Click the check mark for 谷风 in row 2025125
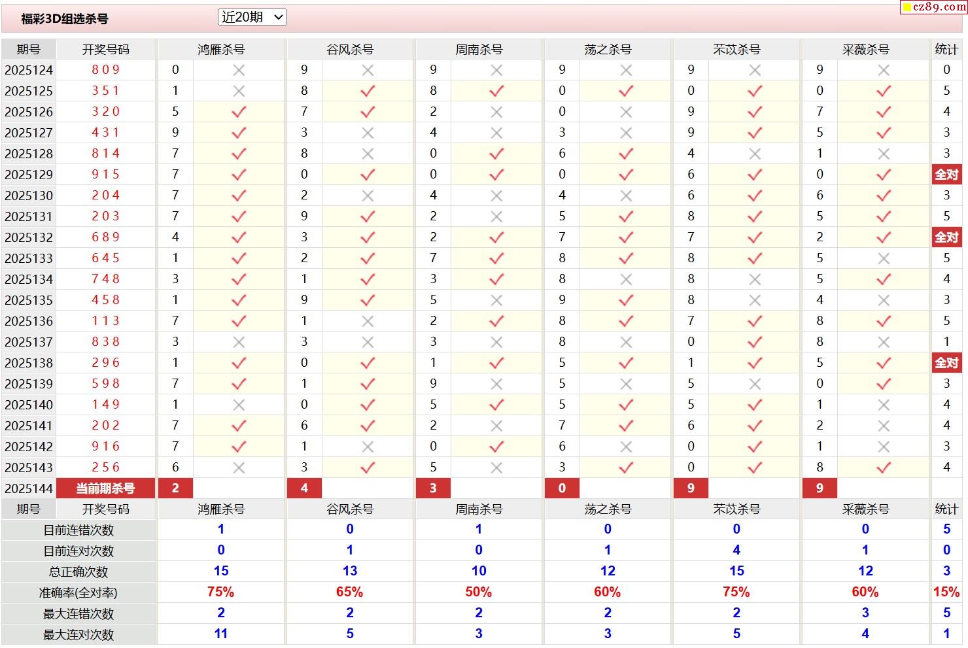The image size is (968, 648). click(368, 91)
